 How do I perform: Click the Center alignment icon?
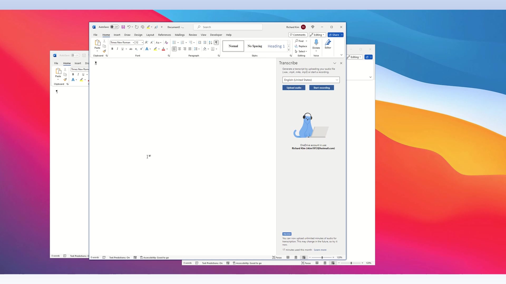click(x=179, y=49)
